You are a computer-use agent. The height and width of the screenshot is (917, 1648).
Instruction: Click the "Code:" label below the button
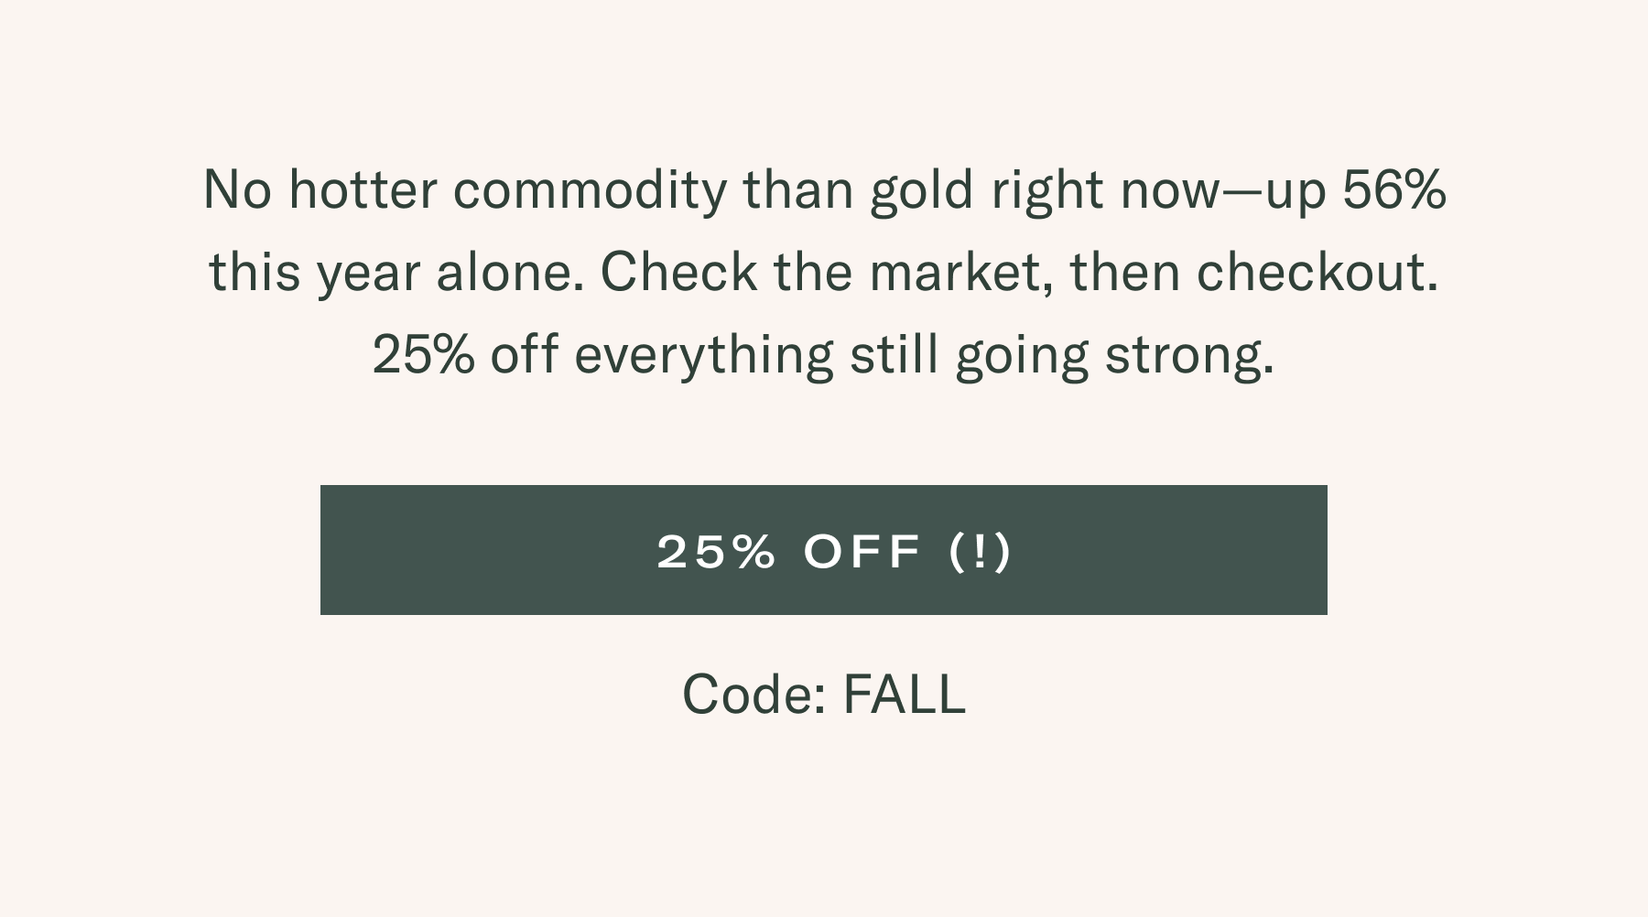coord(754,694)
